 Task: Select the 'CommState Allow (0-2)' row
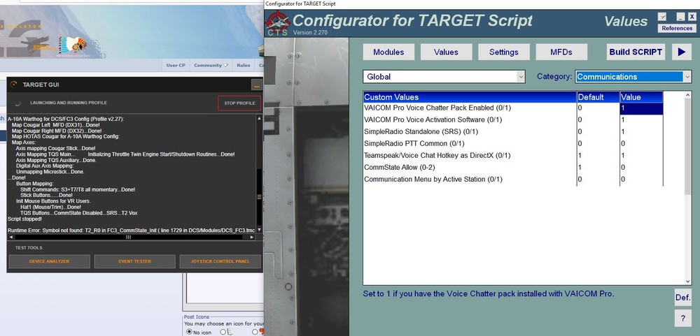coord(513,168)
